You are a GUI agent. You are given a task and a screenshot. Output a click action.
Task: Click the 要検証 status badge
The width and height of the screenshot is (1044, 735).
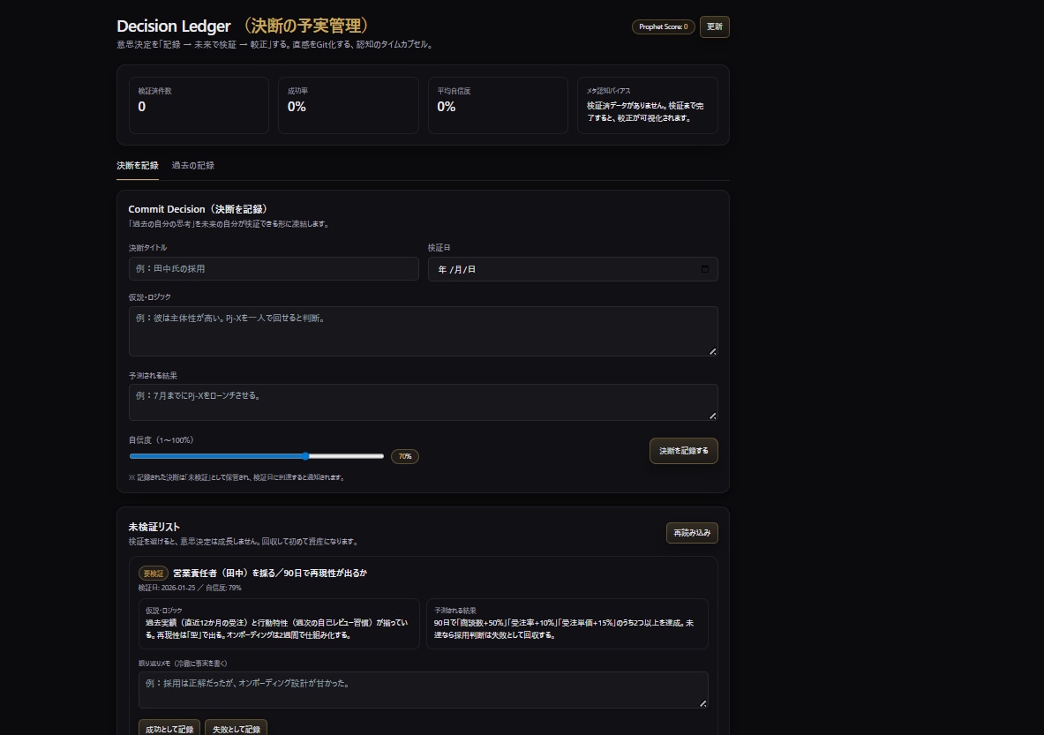(x=154, y=574)
